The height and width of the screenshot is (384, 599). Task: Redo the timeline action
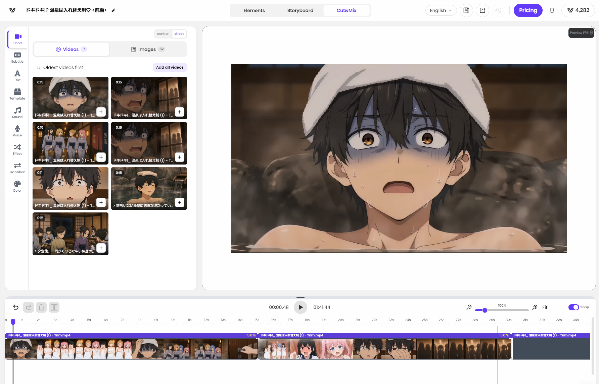(x=29, y=307)
